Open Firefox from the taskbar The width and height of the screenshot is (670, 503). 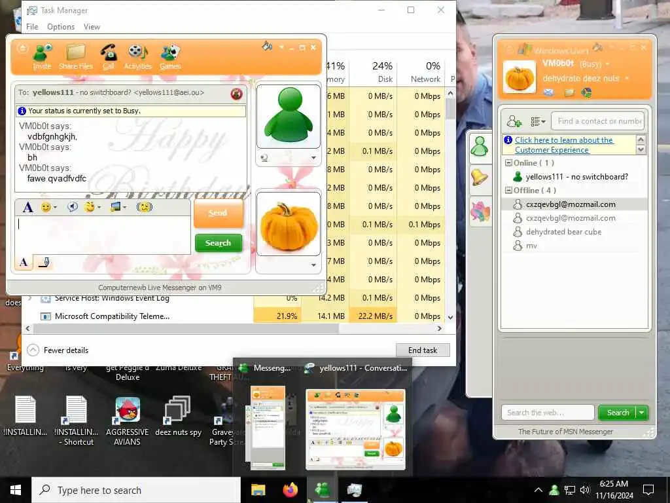291,490
